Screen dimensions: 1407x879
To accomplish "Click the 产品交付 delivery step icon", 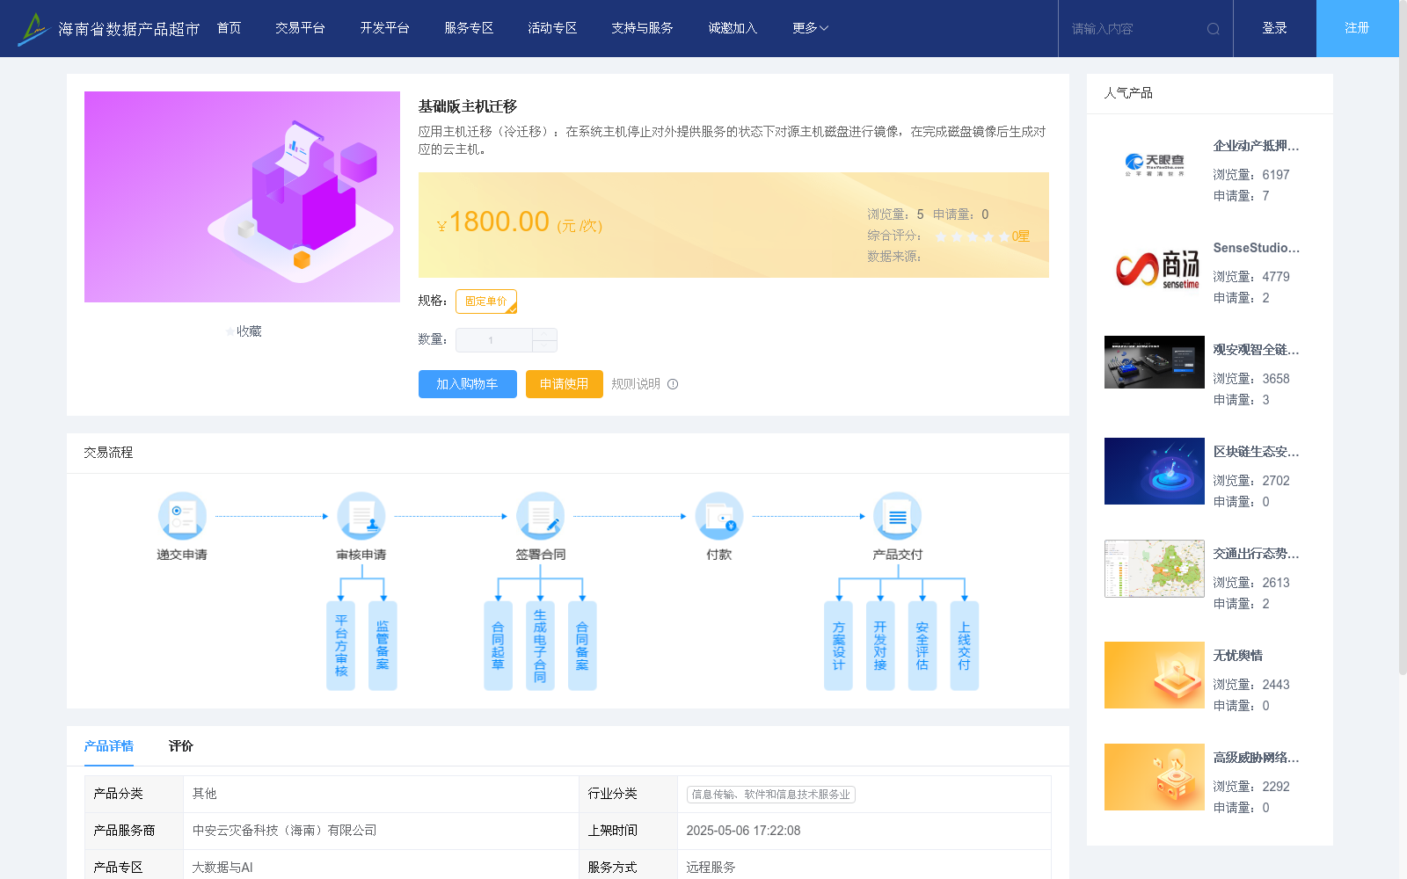I will coord(898,516).
